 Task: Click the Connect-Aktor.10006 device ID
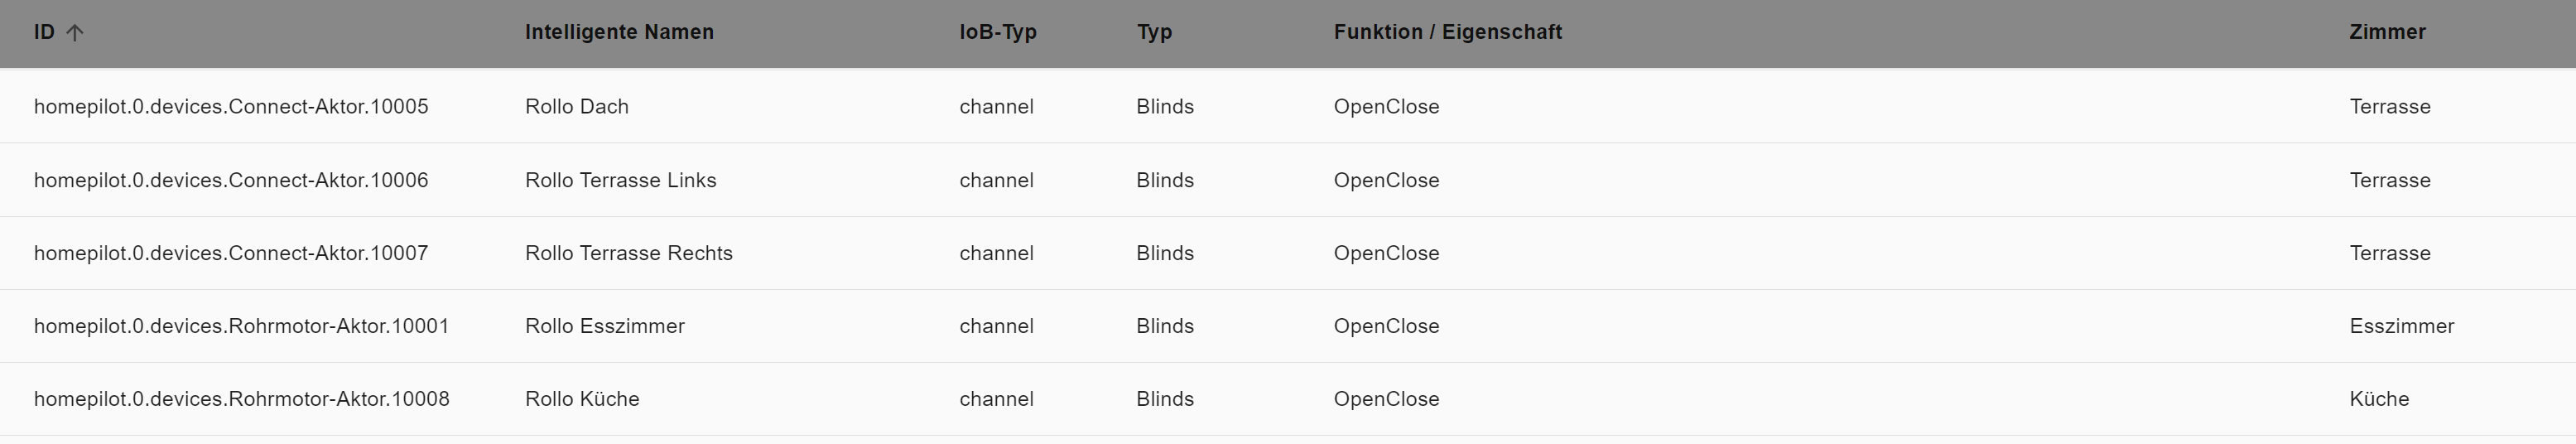pyautogui.click(x=231, y=180)
